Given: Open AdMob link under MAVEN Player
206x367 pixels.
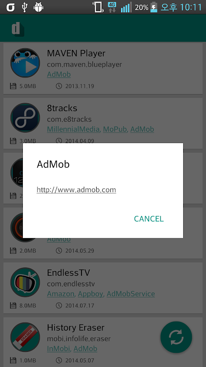Looking at the screenshot, I should tap(59, 74).
